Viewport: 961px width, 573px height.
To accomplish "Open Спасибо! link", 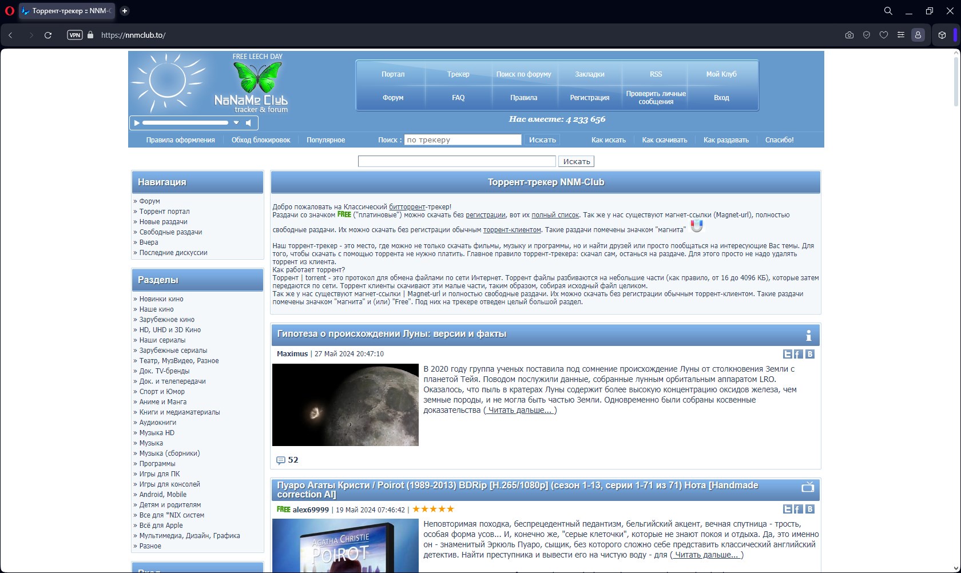I will [780, 140].
